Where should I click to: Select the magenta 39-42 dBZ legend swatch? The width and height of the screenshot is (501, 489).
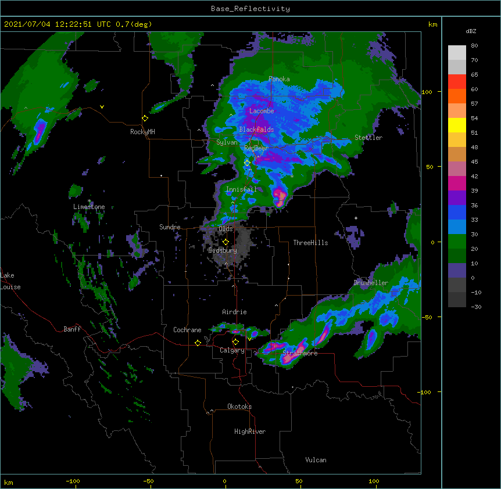point(457,183)
